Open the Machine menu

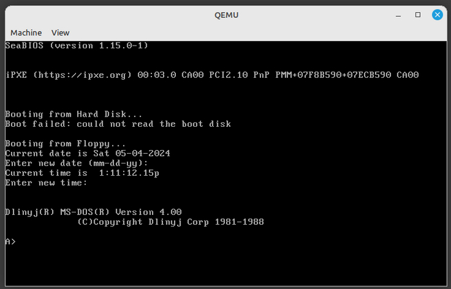point(26,32)
